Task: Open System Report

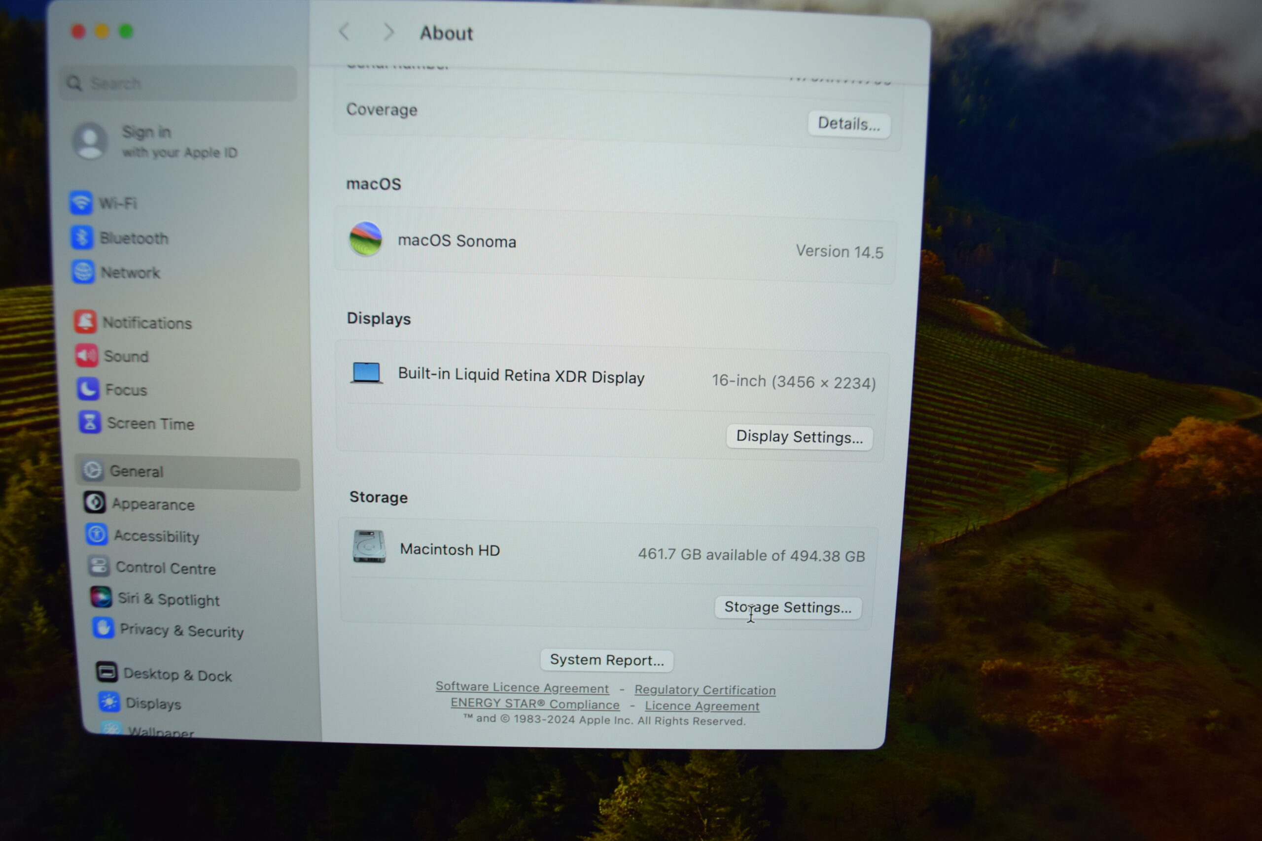Action: pyautogui.click(x=607, y=660)
